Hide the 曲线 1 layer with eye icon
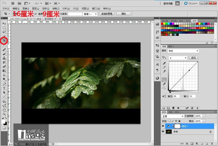 163,126
